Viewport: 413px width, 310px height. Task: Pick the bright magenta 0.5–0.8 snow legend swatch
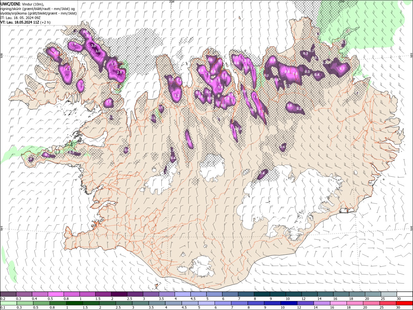pos(55,294)
